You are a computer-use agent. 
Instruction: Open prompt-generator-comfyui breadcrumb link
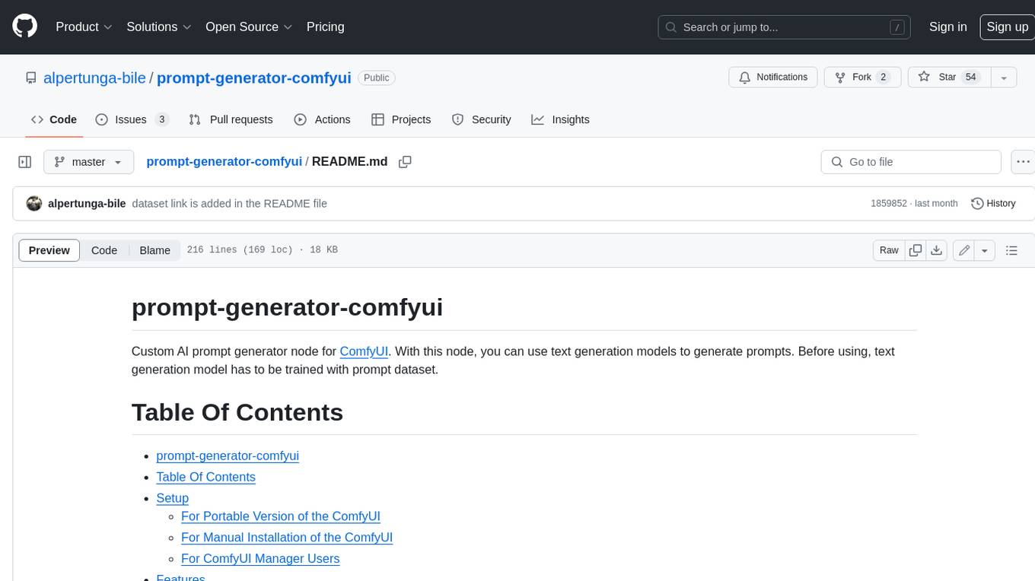224,161
